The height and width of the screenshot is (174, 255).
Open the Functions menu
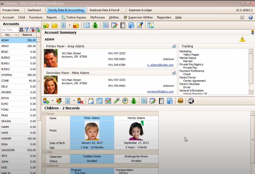(x=36, y=17)
